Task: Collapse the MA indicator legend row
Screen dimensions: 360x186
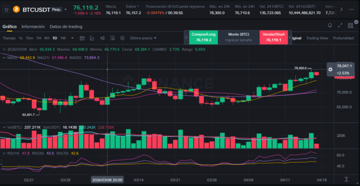Action: (x=4, y=58)
